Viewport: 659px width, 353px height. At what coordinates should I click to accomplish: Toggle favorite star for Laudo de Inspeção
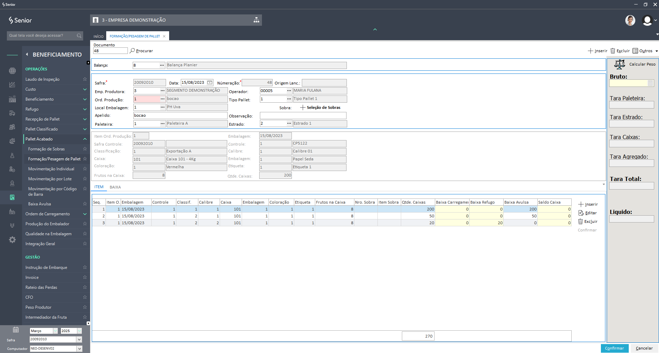85,79
